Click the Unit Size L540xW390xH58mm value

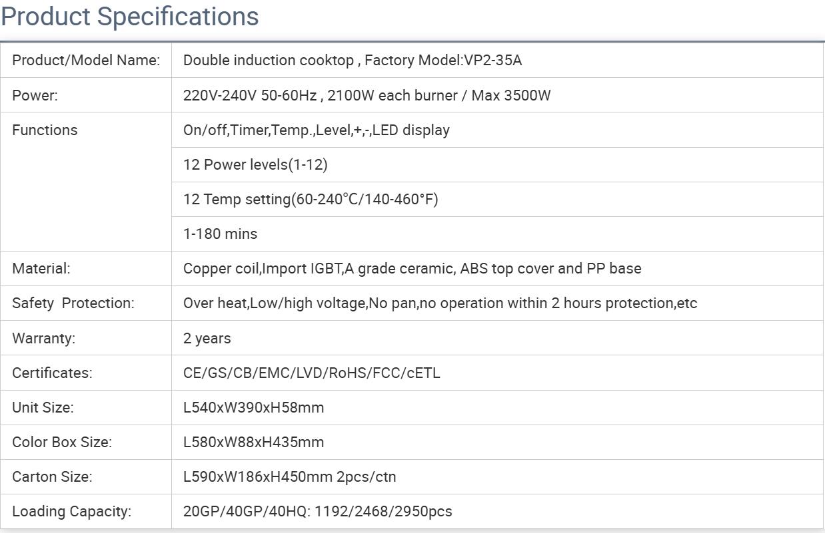(x=253, y=407)
